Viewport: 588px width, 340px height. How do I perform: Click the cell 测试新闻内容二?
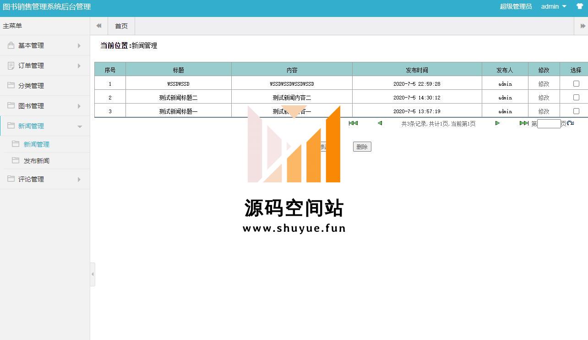292,98
